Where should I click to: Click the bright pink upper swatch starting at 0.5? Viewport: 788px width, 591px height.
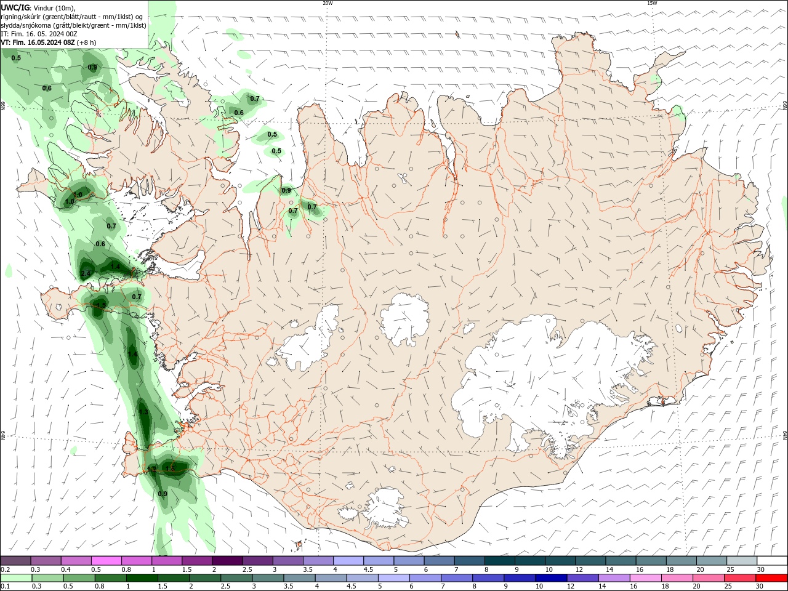(106, 561)
